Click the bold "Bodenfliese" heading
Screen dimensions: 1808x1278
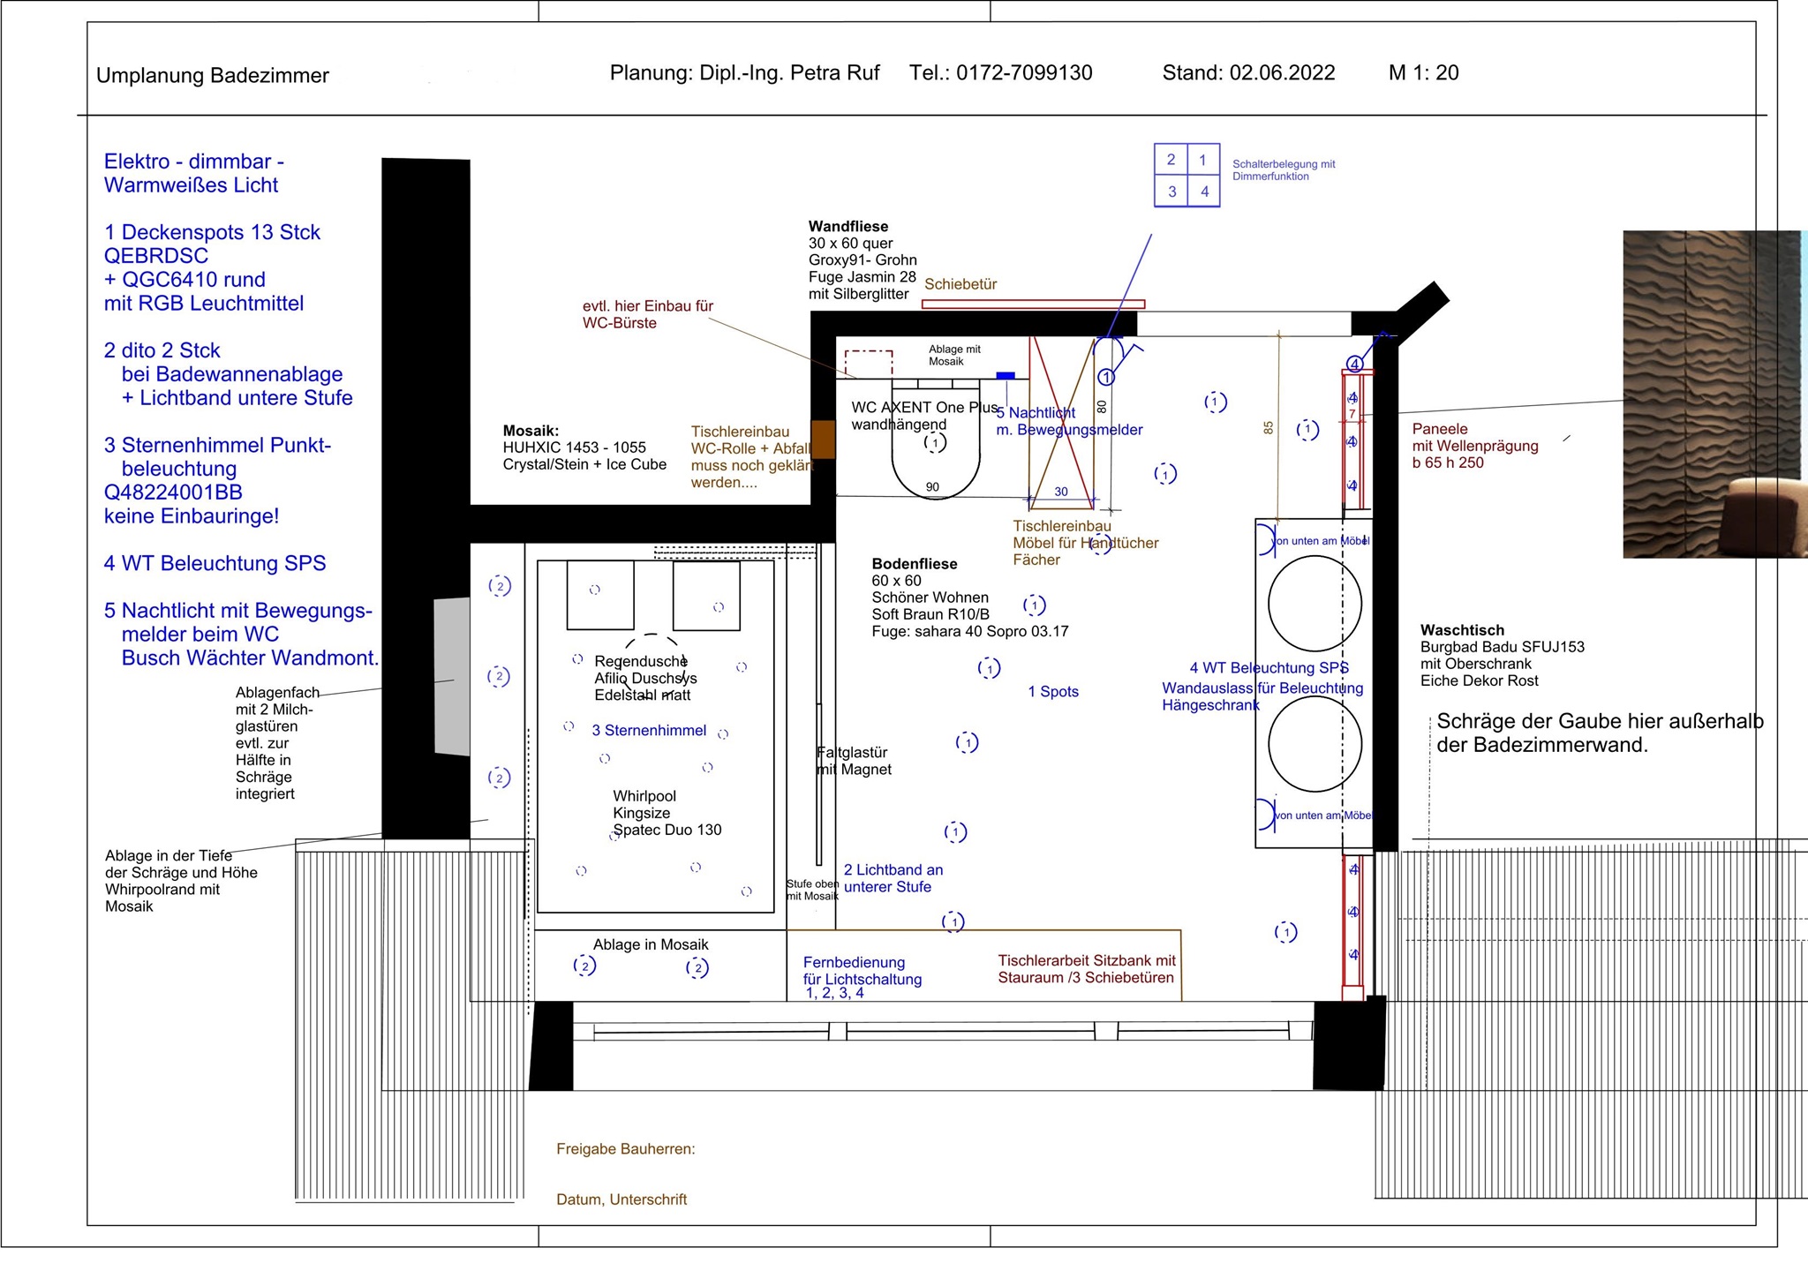914,564
